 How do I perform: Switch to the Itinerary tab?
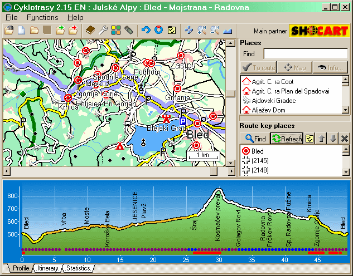click(47, 268)
